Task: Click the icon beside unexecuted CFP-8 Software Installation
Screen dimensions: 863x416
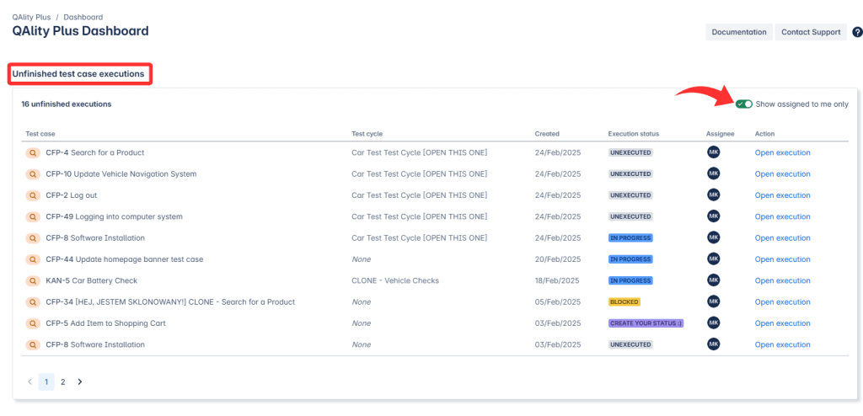Action: point(33,345)
